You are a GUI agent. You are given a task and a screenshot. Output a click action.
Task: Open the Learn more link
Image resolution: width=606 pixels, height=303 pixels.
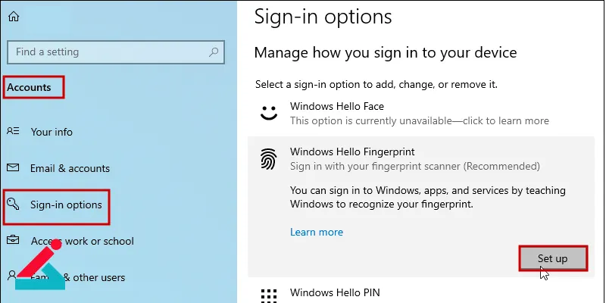(317, 232)
